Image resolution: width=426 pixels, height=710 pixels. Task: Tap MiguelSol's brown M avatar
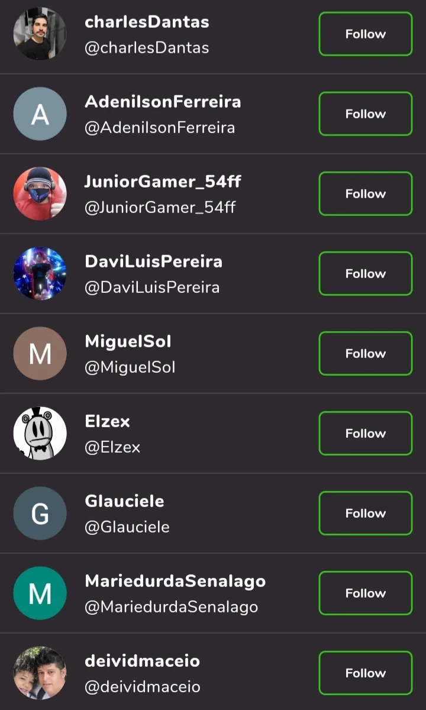pyautogui.click(x=40, y=354)
